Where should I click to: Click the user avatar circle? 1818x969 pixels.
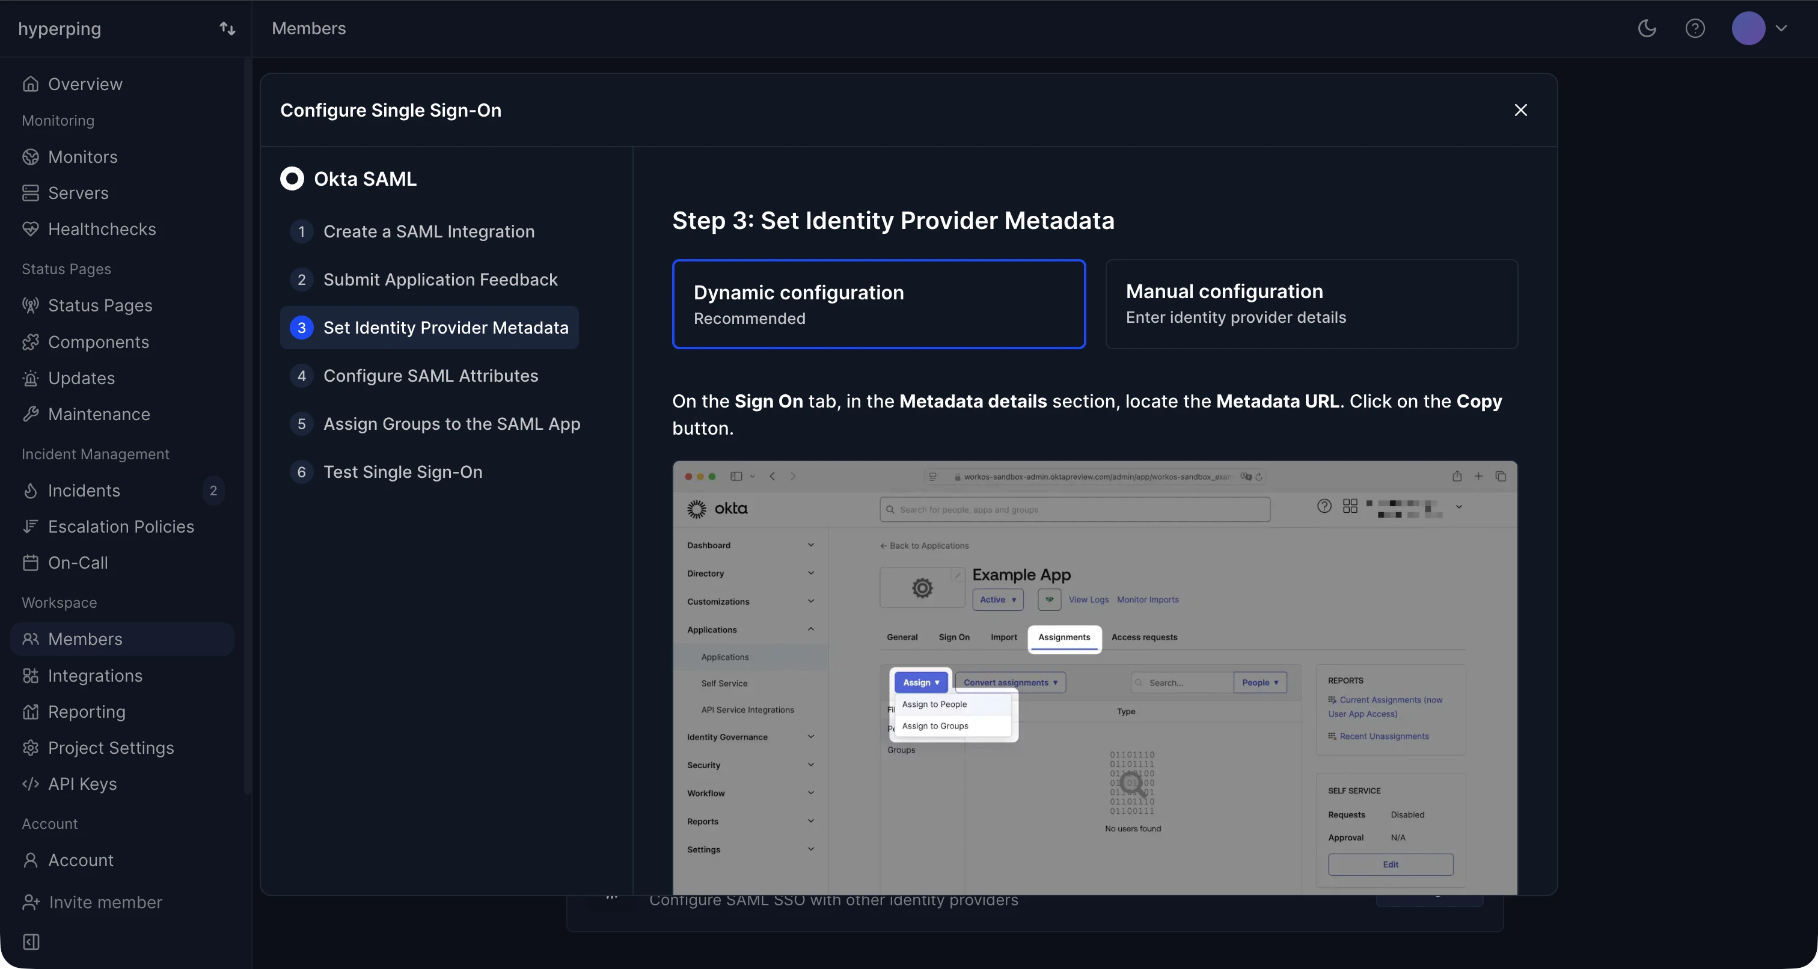point(1748,28)
